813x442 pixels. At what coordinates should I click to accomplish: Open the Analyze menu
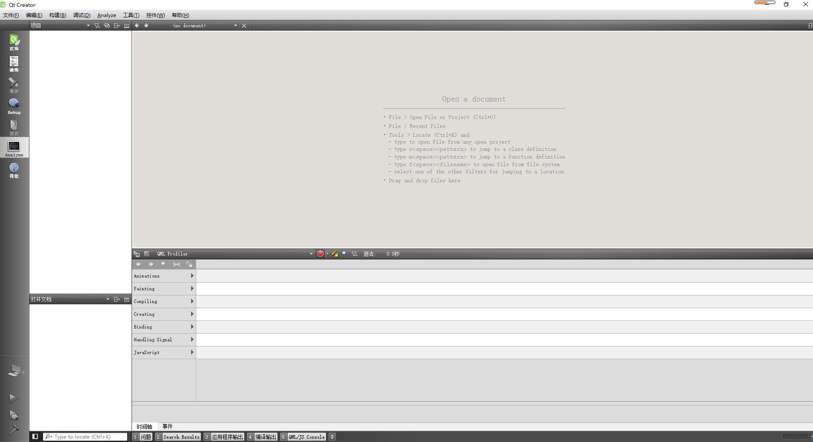107,15
